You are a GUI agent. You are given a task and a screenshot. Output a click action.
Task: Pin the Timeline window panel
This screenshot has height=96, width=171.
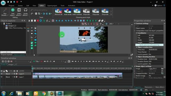click(x=129, y=58)
